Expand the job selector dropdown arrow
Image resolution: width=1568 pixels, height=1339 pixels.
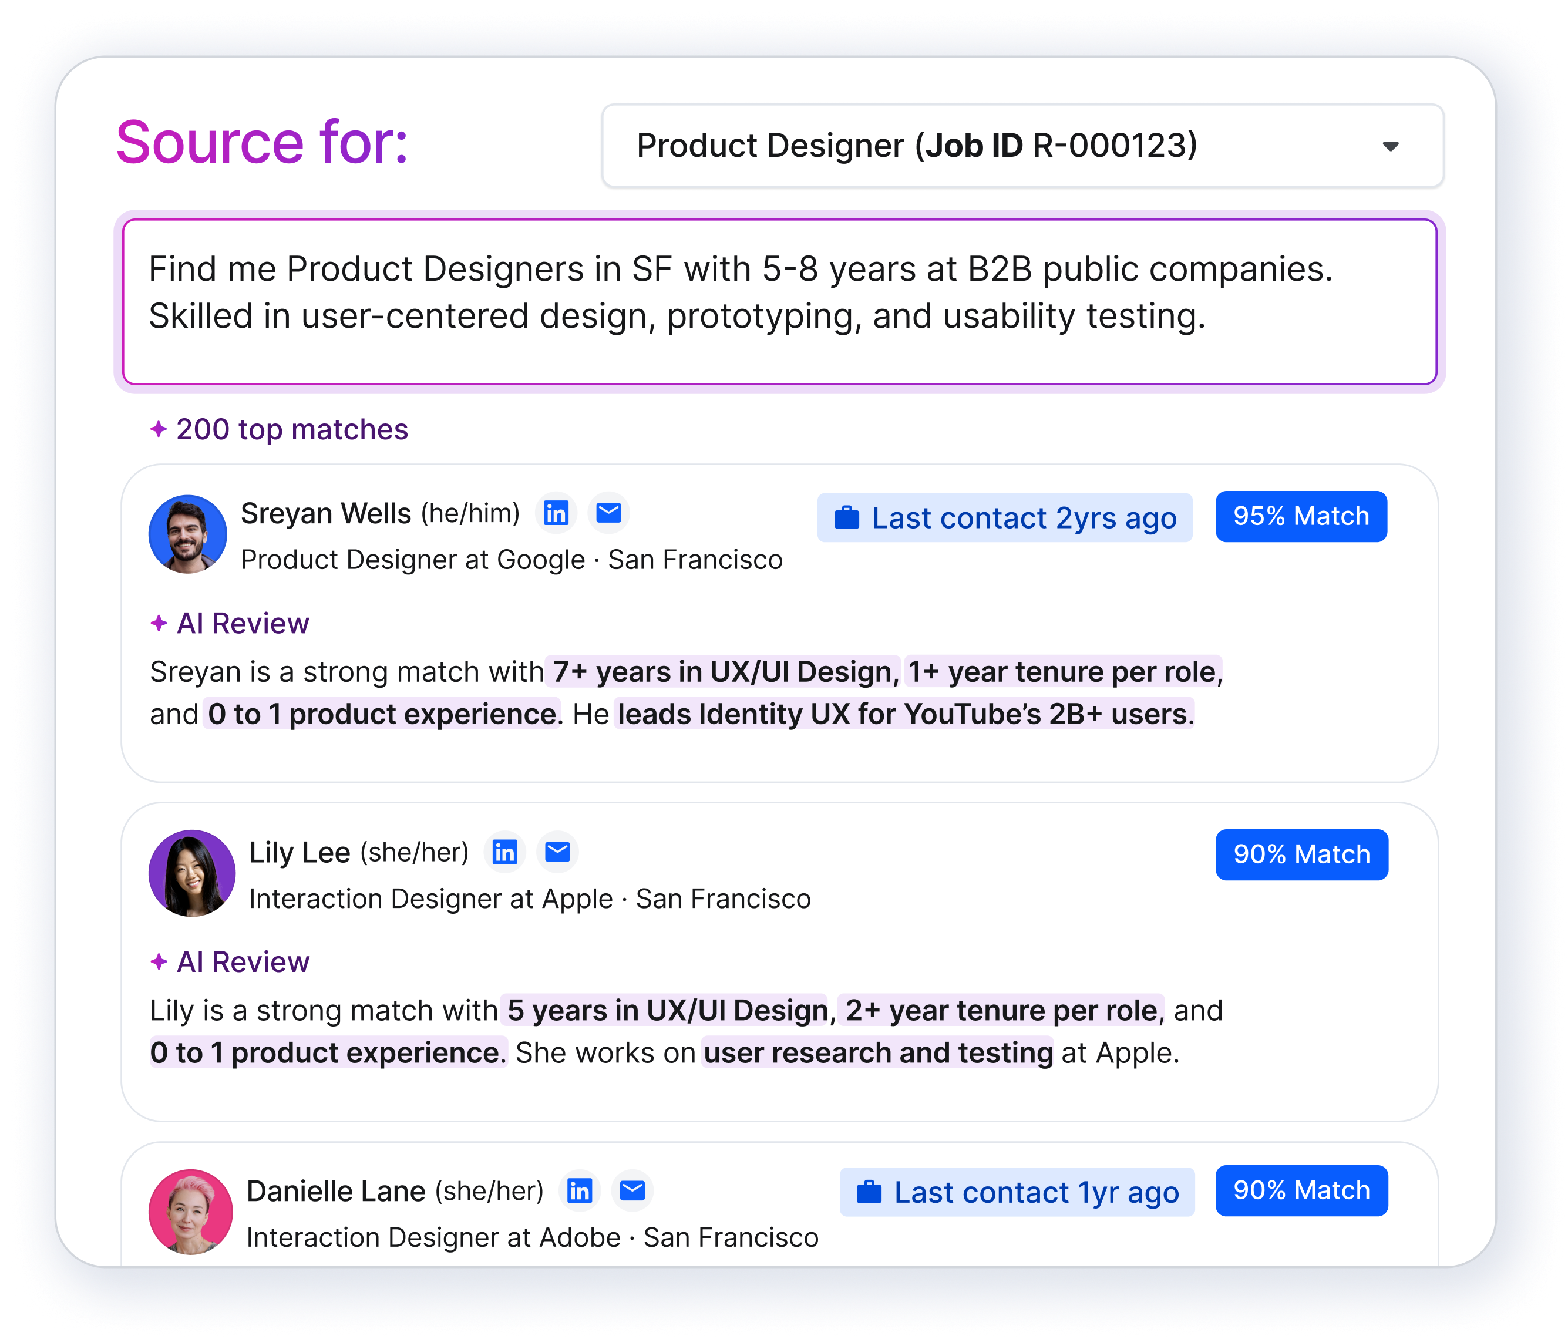tap(1390, 146)
